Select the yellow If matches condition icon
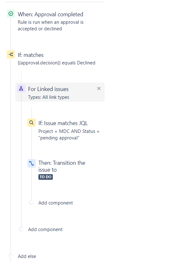Screen dimensions: 179x262 pyautogui.click(x=11, y=54)
